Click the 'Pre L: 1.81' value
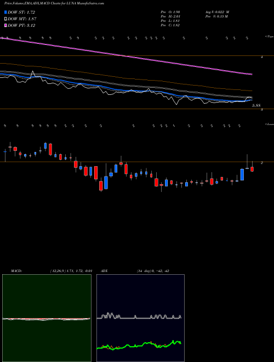This screenshot has width=274, height=362. [x=170, y=21]
